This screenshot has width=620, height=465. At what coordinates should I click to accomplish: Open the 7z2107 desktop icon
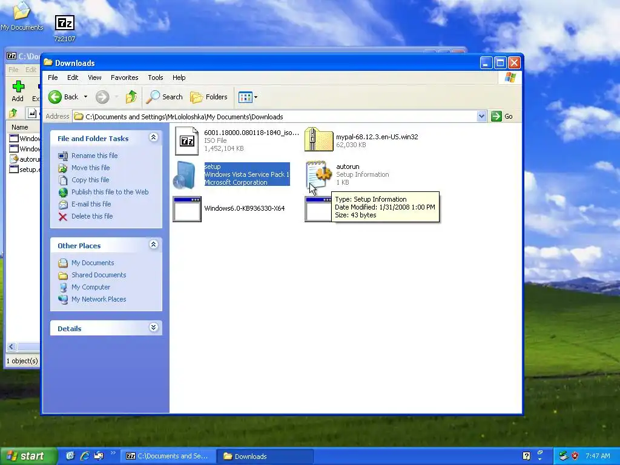tap(64, 28)
